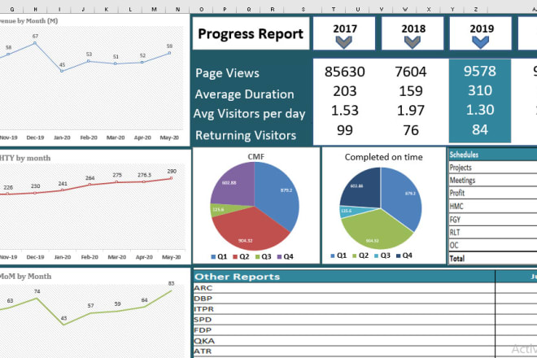Click Q4 legend swatch under CMF chart

[279, 256]
